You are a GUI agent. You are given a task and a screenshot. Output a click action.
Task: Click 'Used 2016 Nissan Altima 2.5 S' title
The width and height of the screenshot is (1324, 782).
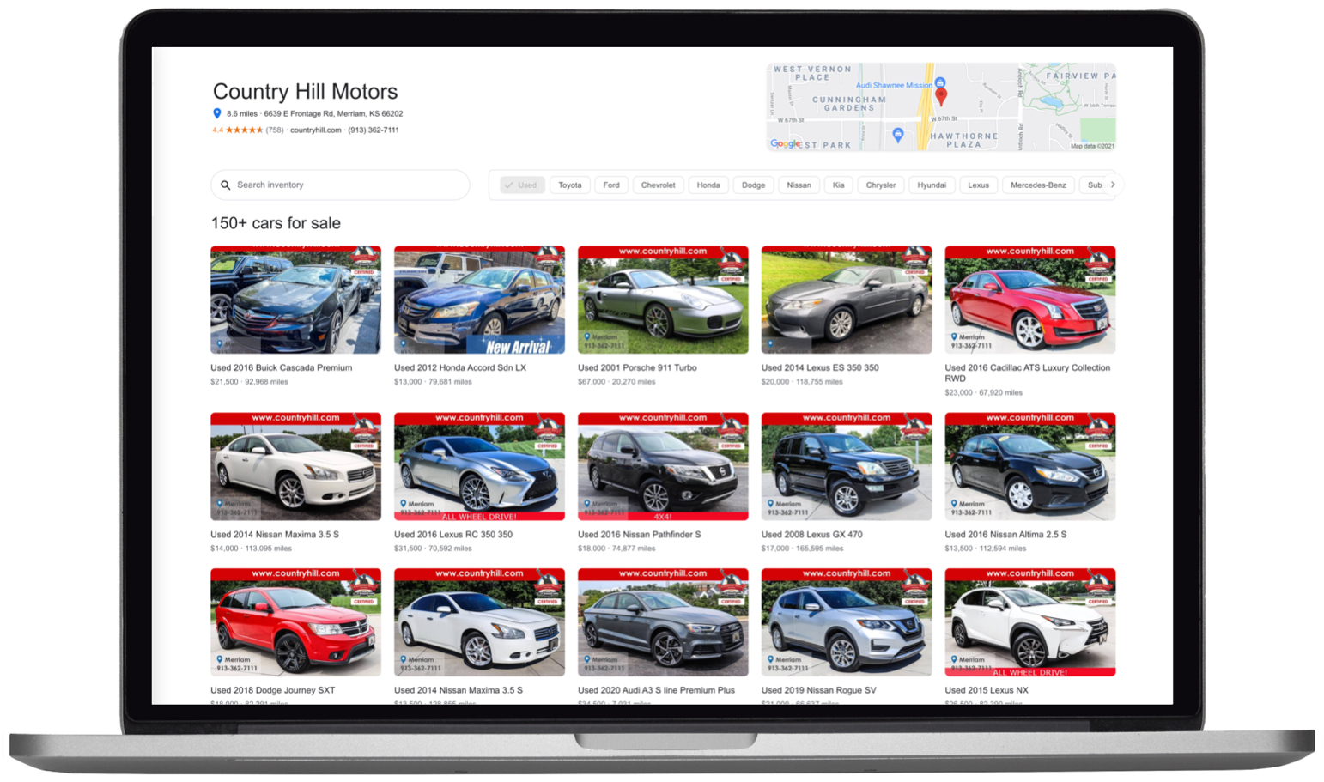(1005, 534)
